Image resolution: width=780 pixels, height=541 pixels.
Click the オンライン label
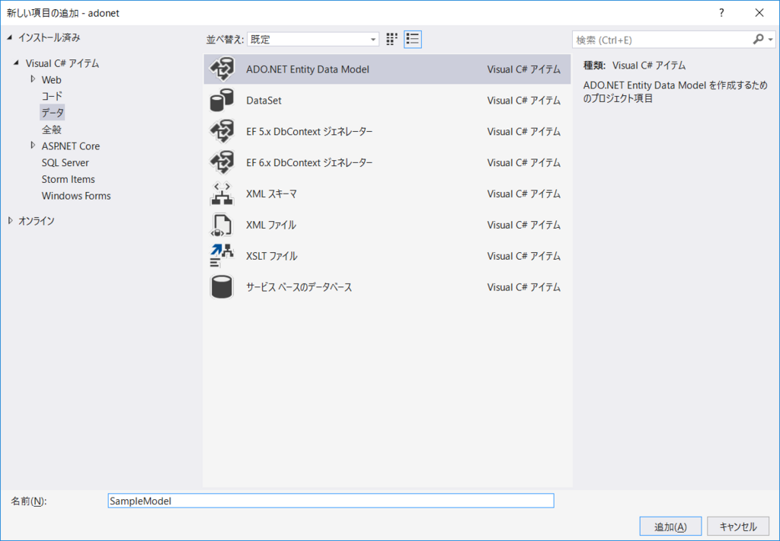tap(37, 220)
